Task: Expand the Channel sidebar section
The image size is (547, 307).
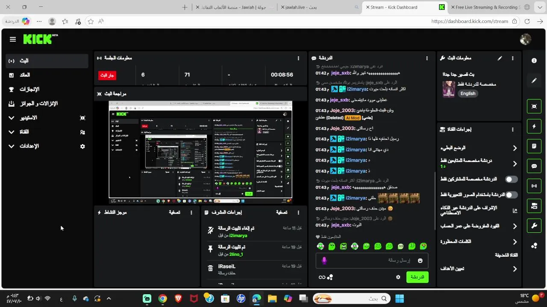Action: pyautogui.click(x=12, y=132)
